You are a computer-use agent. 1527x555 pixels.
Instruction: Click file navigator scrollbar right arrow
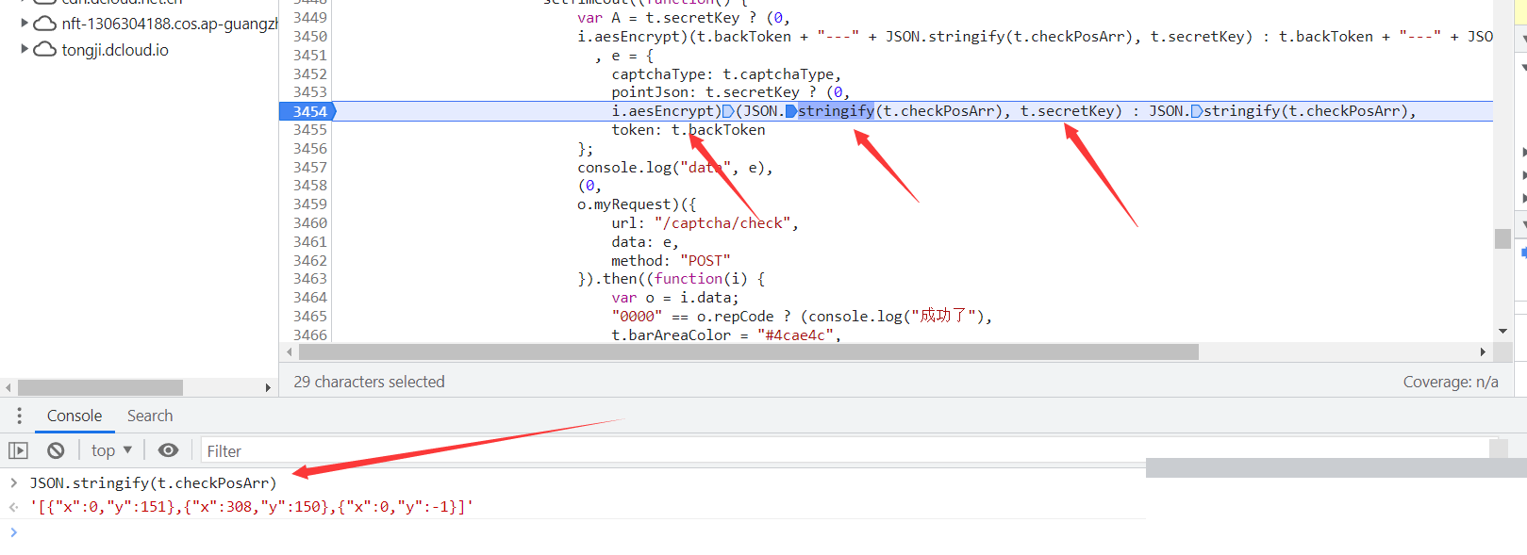tap(268, 387)
